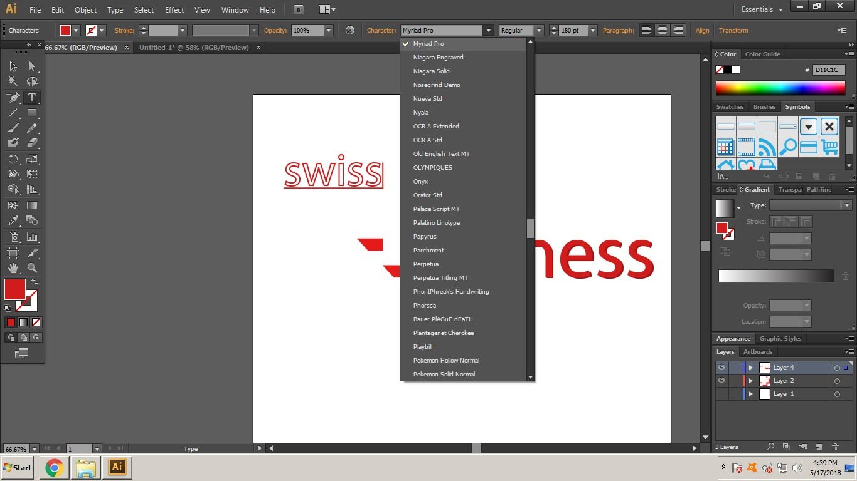Select the Scale tool

click(32, 159)
